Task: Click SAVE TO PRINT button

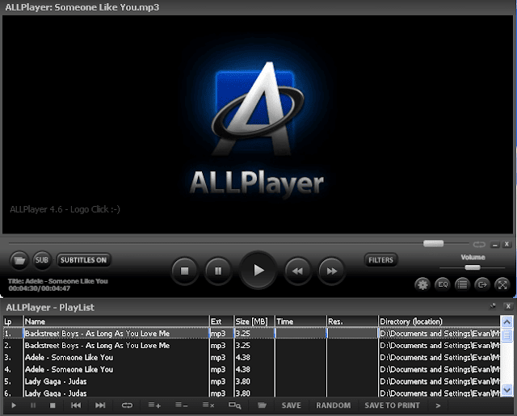Action: (392, 405)
